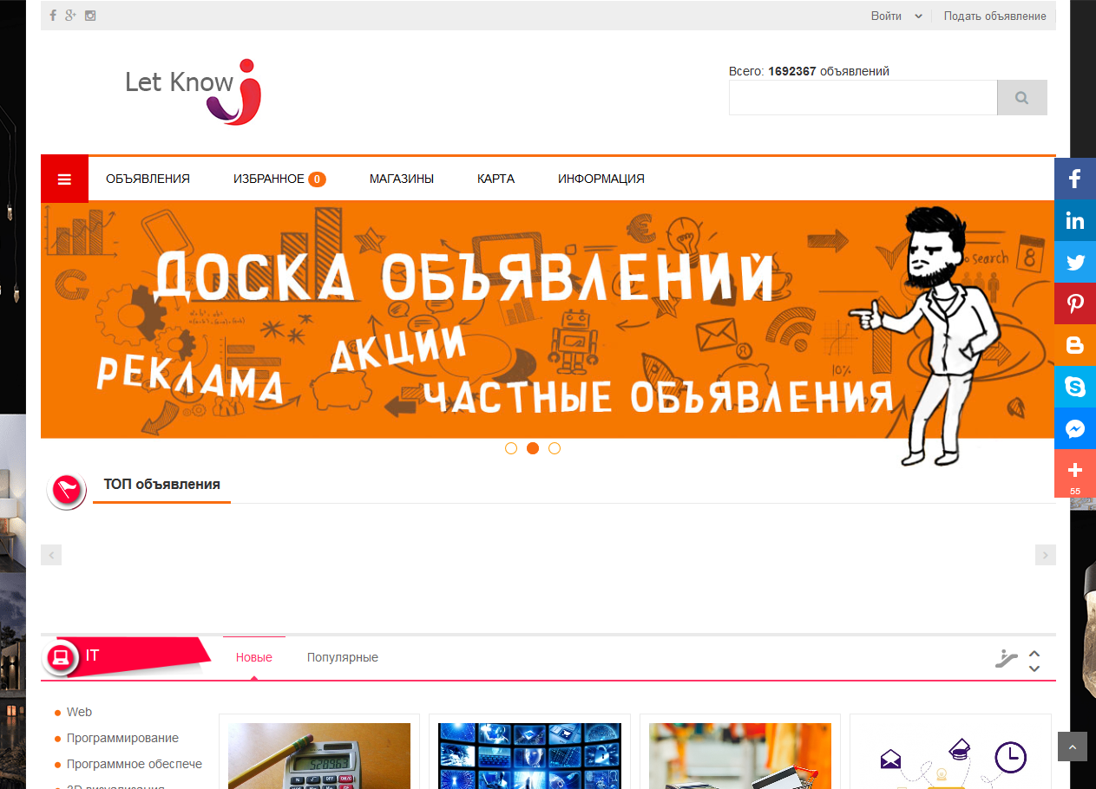The width and height of the screenshot is (1096, 789).
Task: Switch to the Популярные tab
Action: 342,657
